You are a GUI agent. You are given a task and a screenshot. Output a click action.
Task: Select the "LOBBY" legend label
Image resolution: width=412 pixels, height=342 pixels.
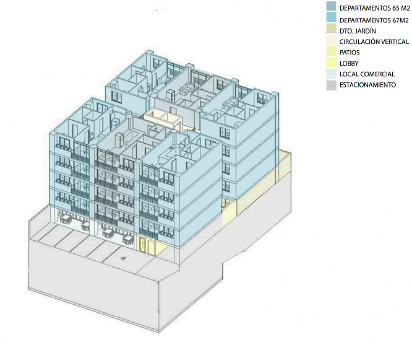350,63
